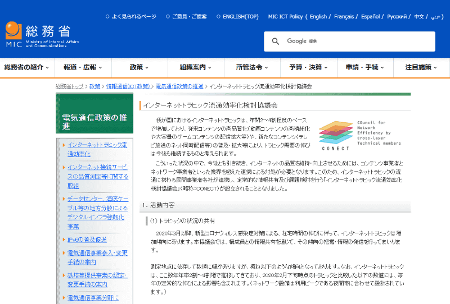Expand 所管法令 menu
Image resolution: width=450 pixels, height=304 pixels.
point(252,67)
